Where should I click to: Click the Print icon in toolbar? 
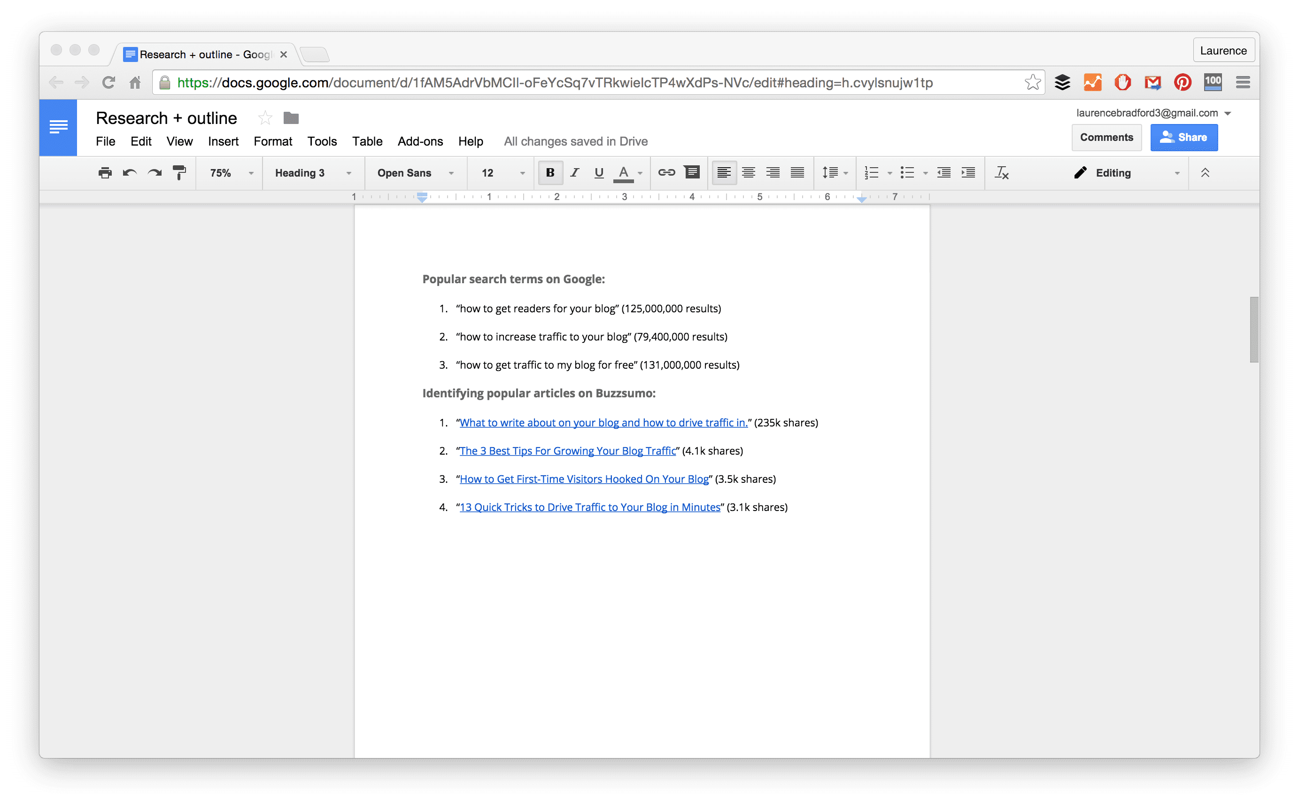(105, 172)
